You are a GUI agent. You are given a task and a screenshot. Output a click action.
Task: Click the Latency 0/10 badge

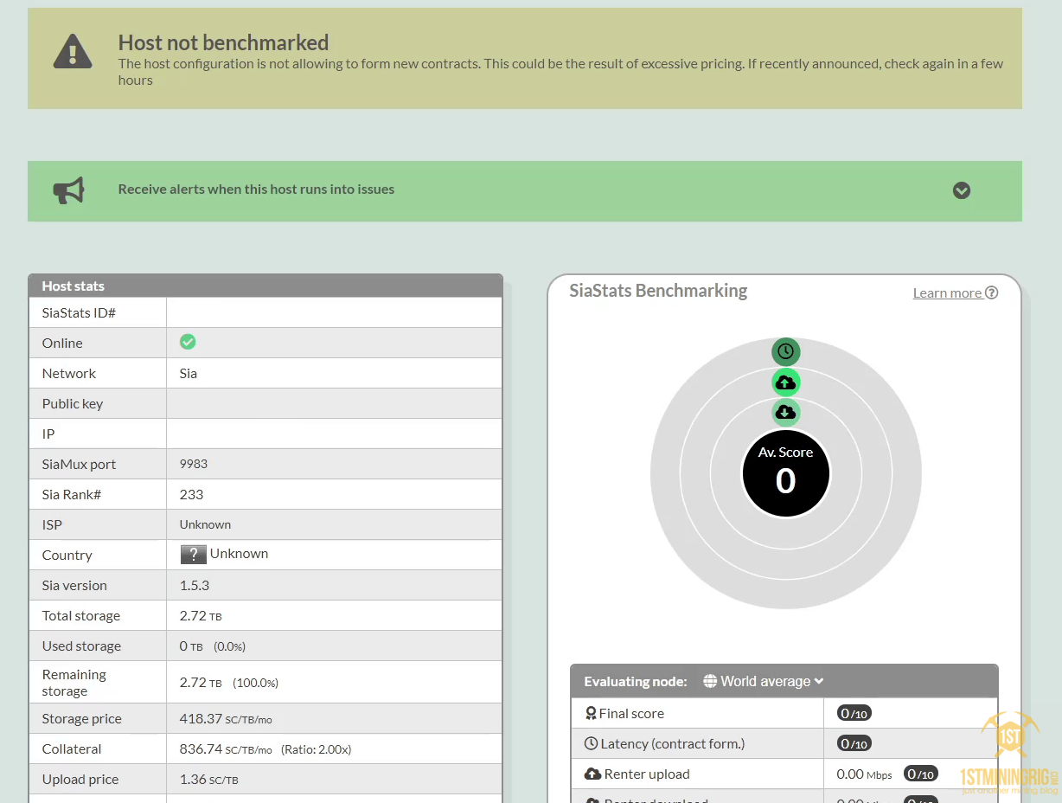(854, 743)
